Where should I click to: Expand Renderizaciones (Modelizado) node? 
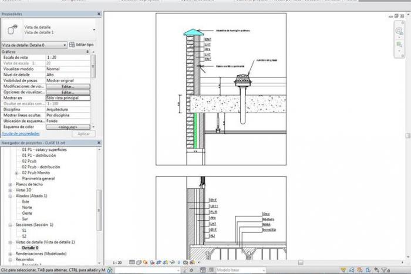[x=10, y=253]
